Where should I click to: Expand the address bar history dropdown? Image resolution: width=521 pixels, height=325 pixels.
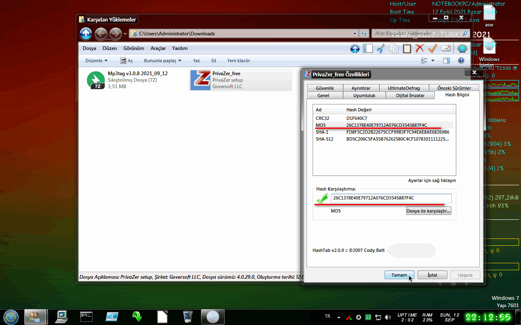point(355,34)
